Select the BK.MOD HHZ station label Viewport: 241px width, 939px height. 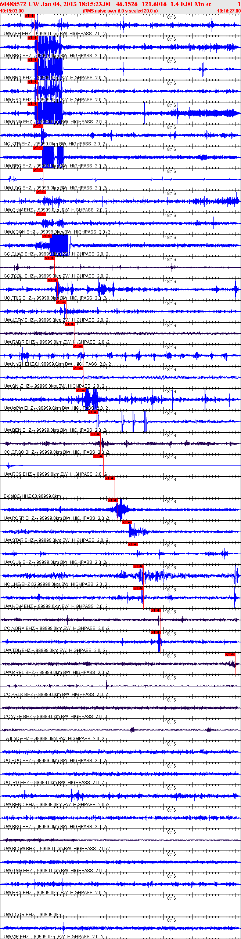click(18, 496)
